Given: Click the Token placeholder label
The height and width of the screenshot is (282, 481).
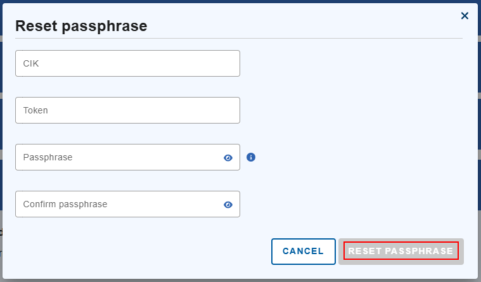Looking at the screenshot, I should (35, 110).
